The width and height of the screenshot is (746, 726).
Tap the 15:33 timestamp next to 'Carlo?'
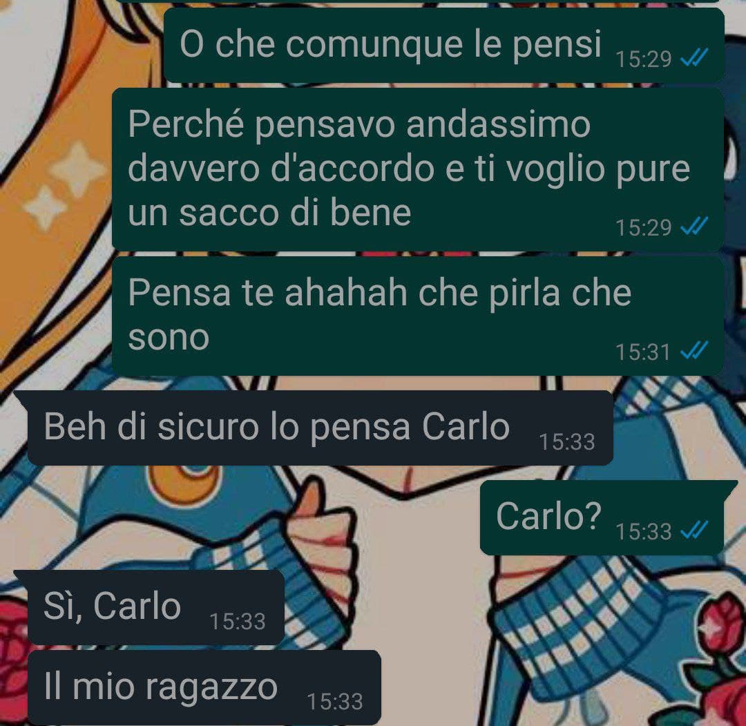pyautogui.click(x=643, y=531)
